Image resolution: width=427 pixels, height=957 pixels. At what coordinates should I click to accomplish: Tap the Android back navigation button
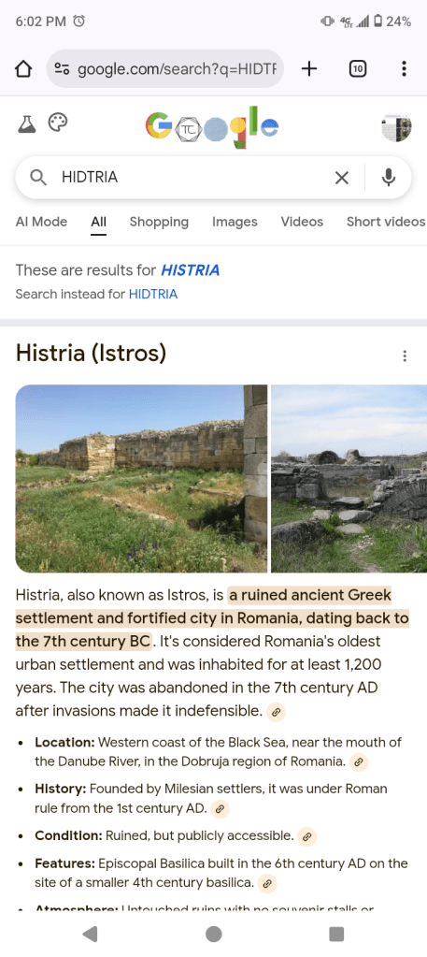90,934
